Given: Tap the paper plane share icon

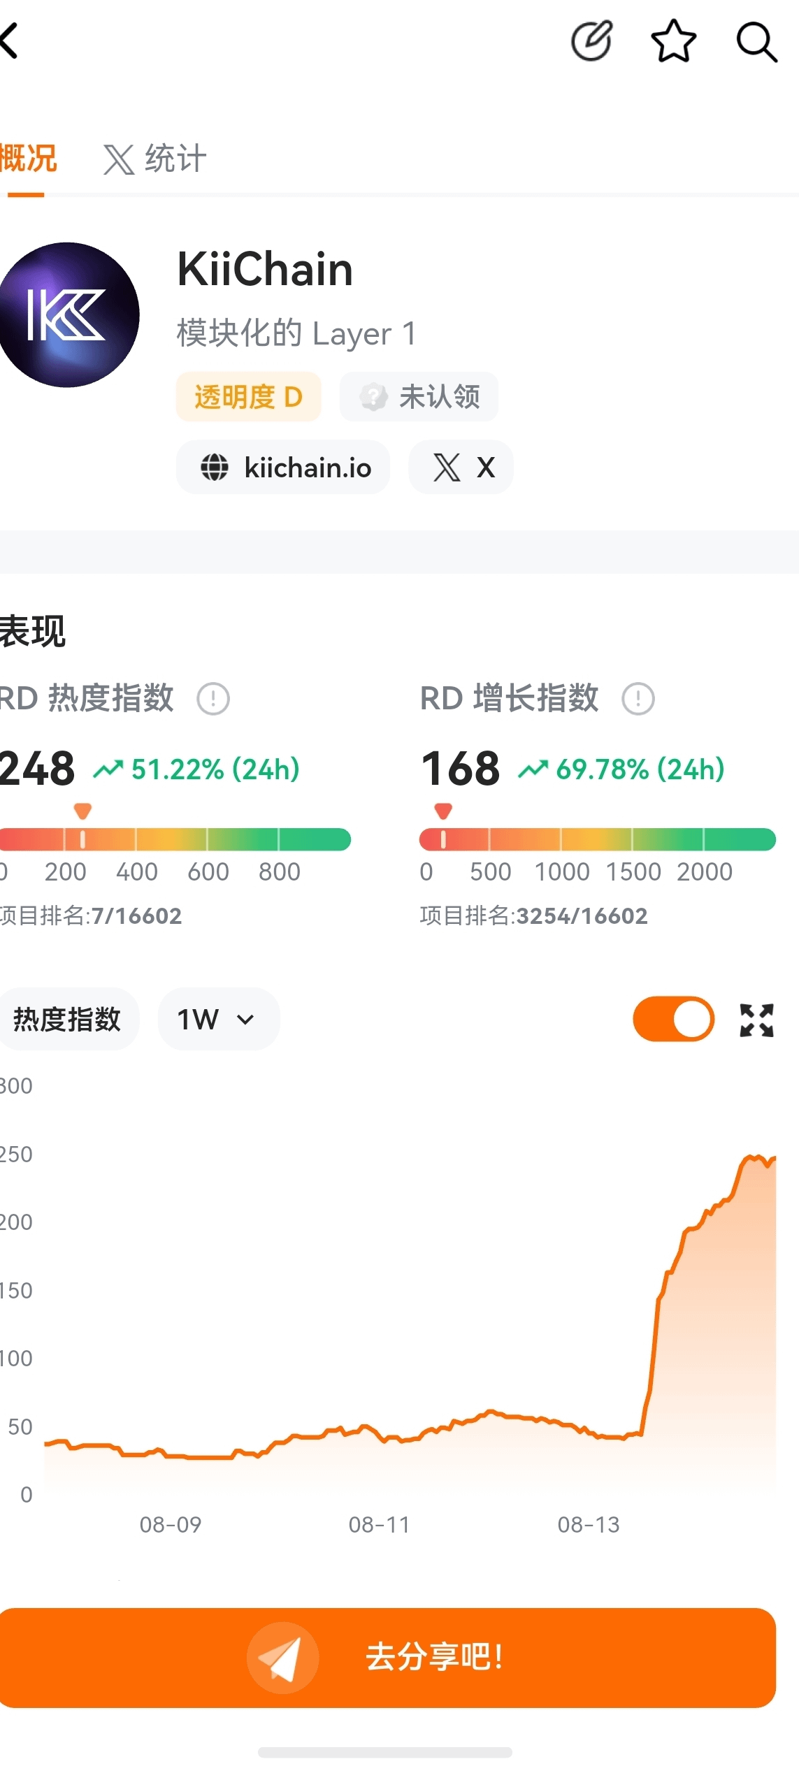Looking at the screenshot, I should pyautogui.click(x=282, y=1658).
